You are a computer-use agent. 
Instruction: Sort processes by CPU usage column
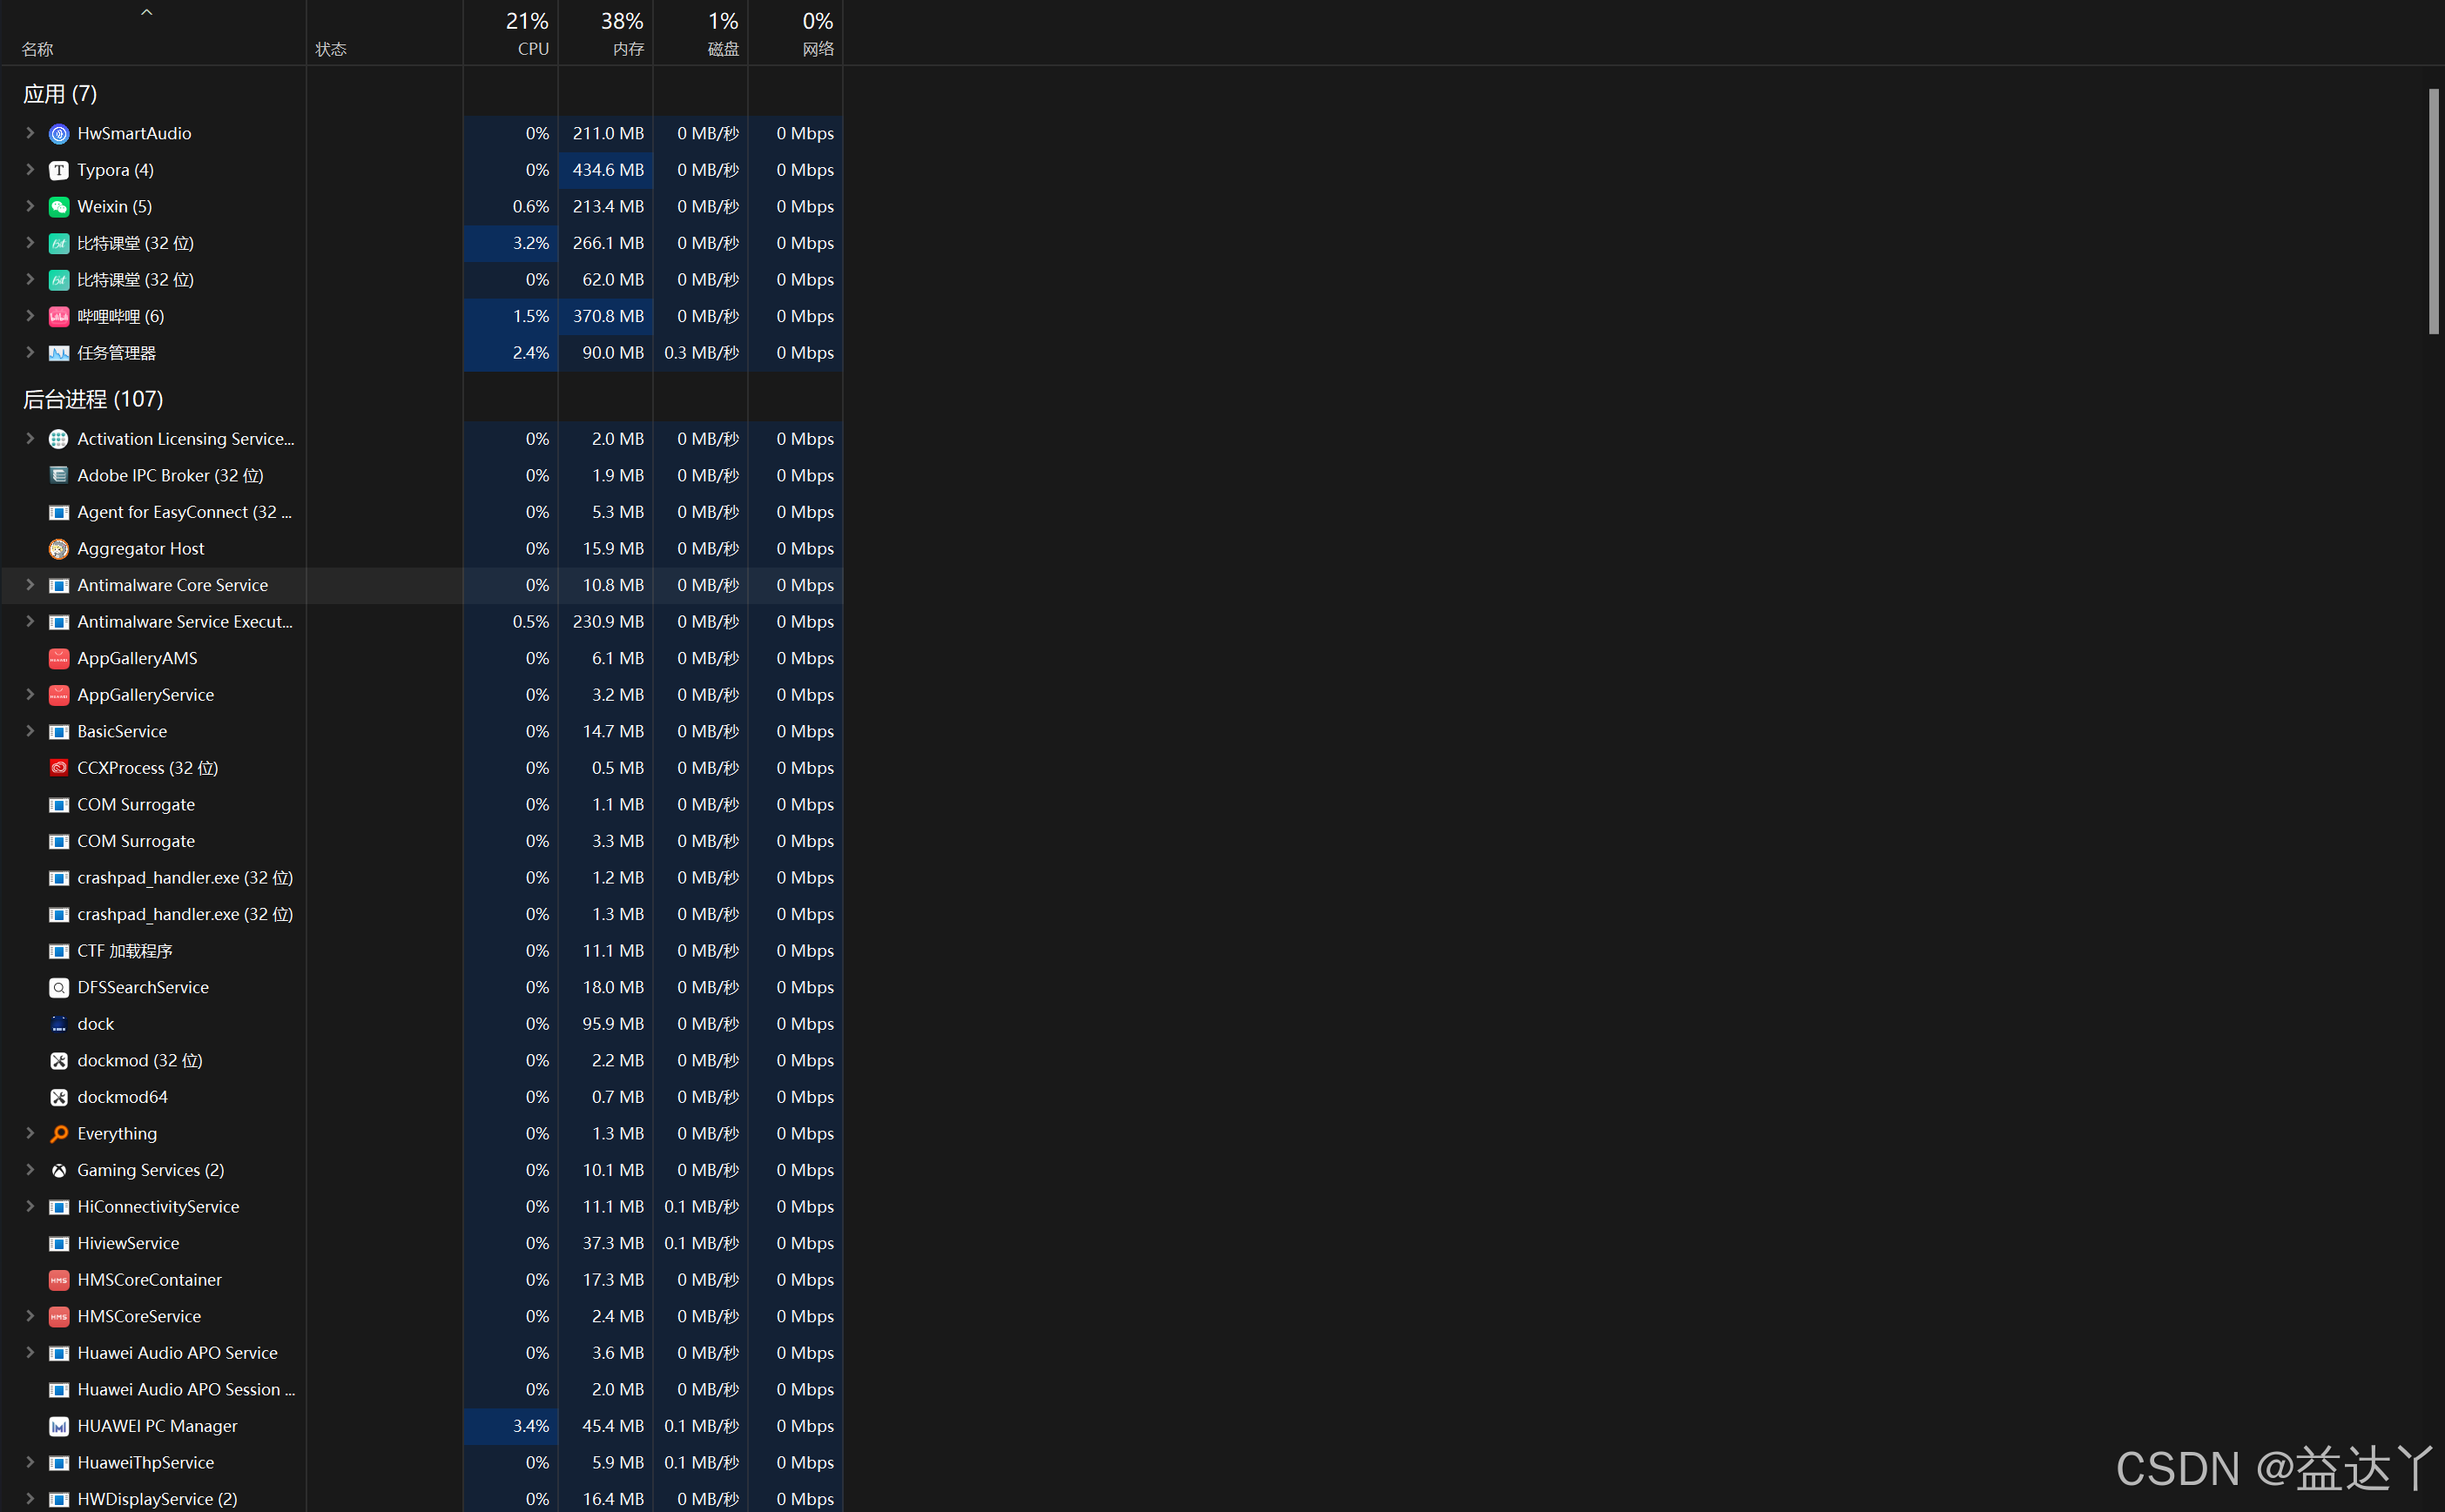[x=511, y=33]
